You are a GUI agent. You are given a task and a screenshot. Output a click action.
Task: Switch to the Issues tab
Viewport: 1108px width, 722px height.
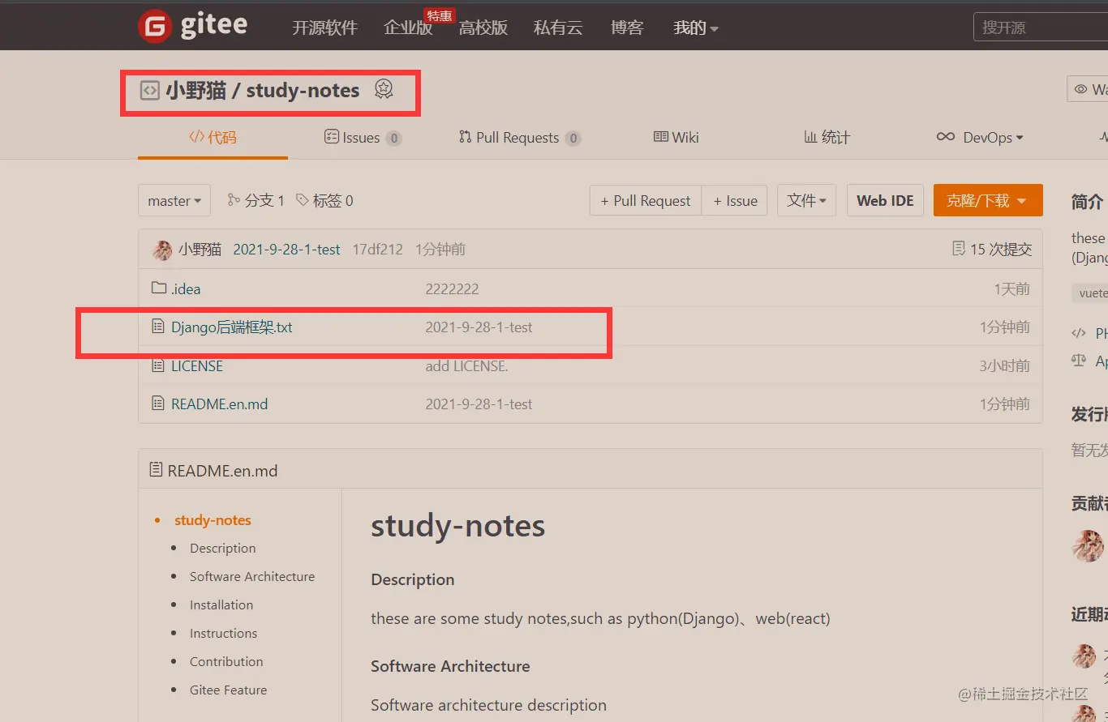363,137
